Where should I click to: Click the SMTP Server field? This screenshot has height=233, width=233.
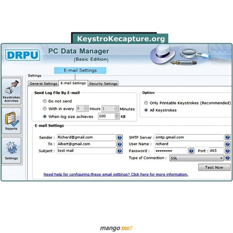pos(189,137)
